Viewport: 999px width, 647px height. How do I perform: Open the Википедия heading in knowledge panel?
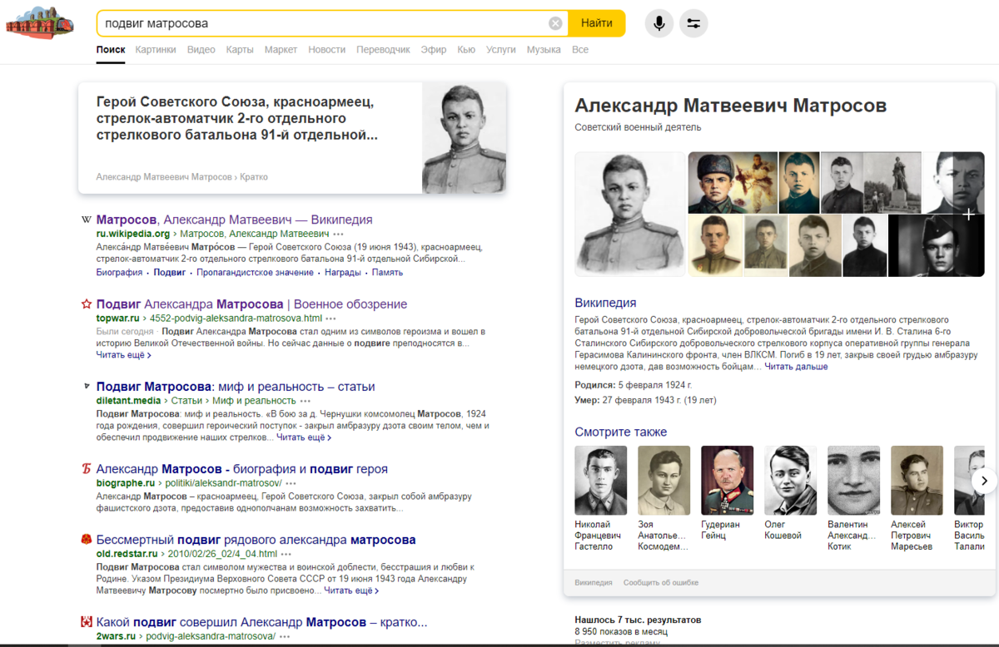(x=605, y=303)
